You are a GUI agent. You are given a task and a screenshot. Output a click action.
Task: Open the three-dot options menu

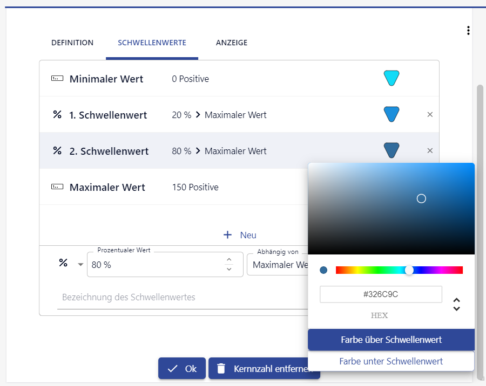tap(468, 31)
